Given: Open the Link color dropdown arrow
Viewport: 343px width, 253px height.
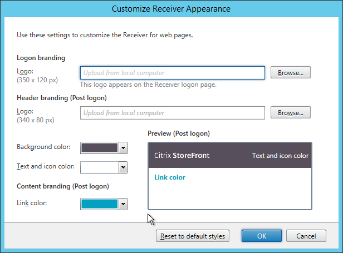Looking at the screenshot, I should 124,205.
